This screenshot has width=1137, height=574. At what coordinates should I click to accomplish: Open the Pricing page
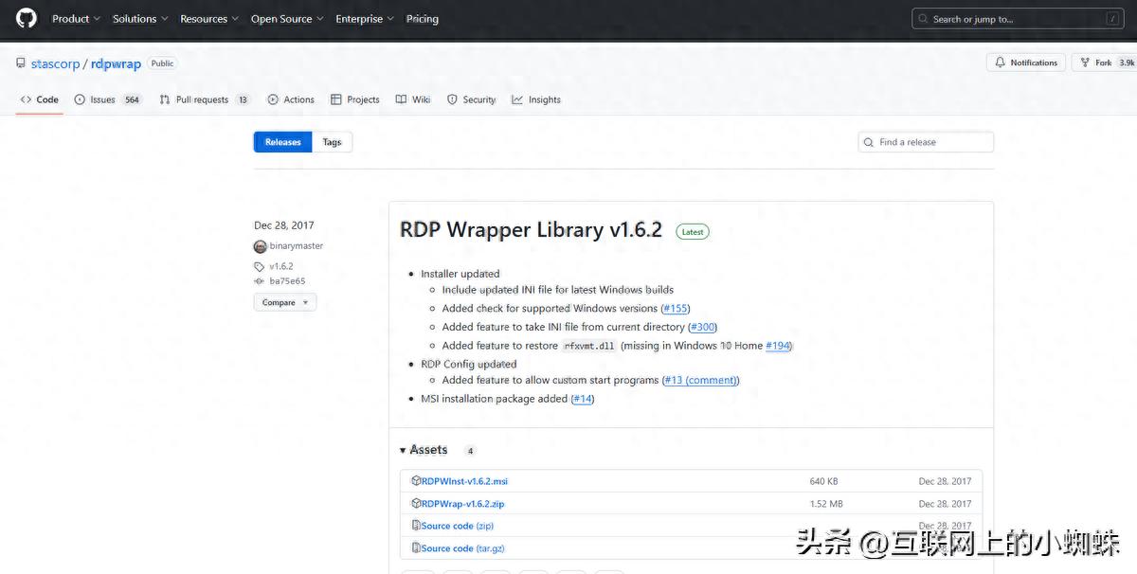tap(423, 19)
